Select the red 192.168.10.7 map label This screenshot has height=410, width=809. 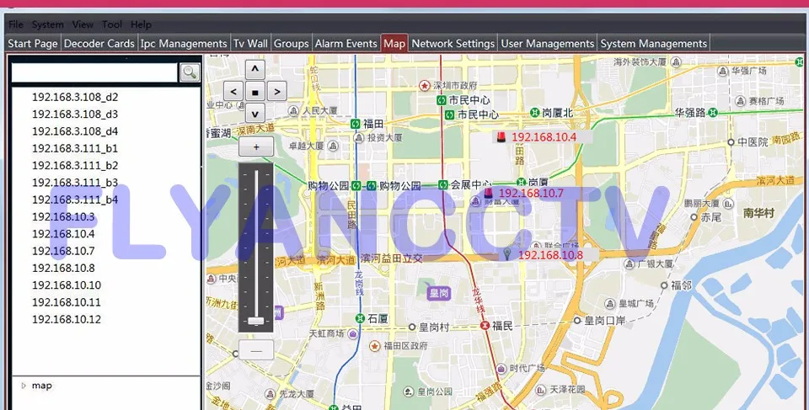tap(531, 194)
